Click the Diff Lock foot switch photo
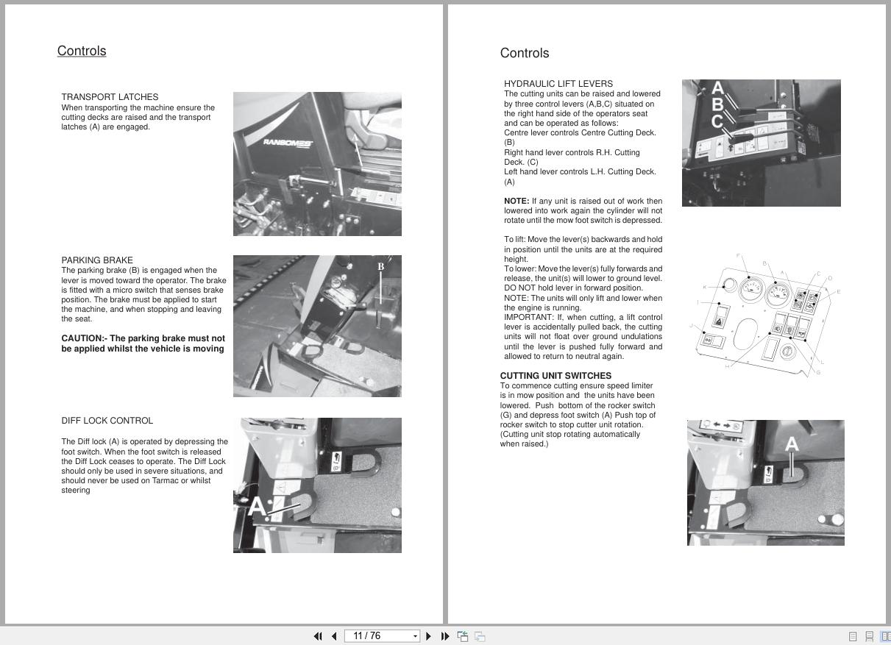Image resolution: width=891 pixels, height=645 pixels. 317,485
